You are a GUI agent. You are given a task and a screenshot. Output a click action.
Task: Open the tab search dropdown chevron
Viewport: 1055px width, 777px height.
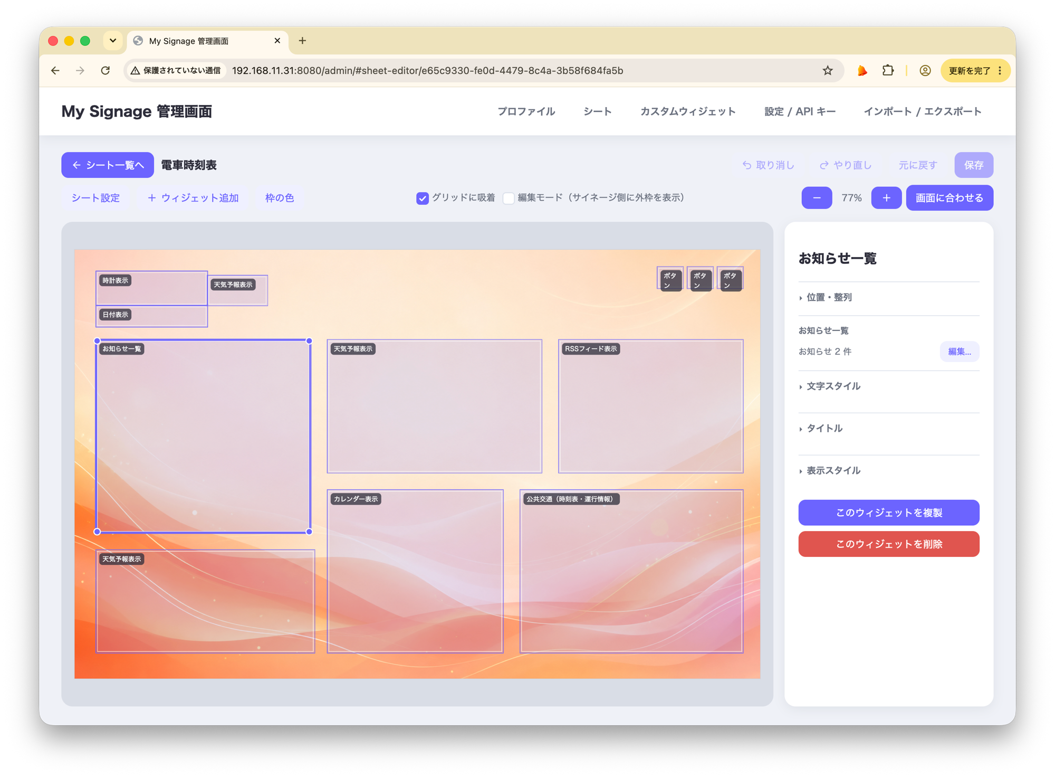point(113,41)
